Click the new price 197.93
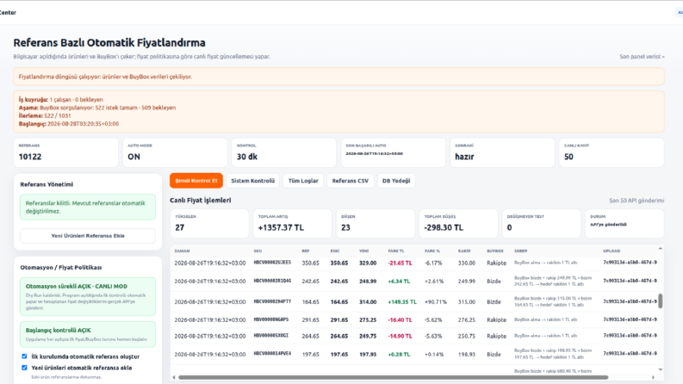This screenshot has height=384, width=683. point(368,355)
